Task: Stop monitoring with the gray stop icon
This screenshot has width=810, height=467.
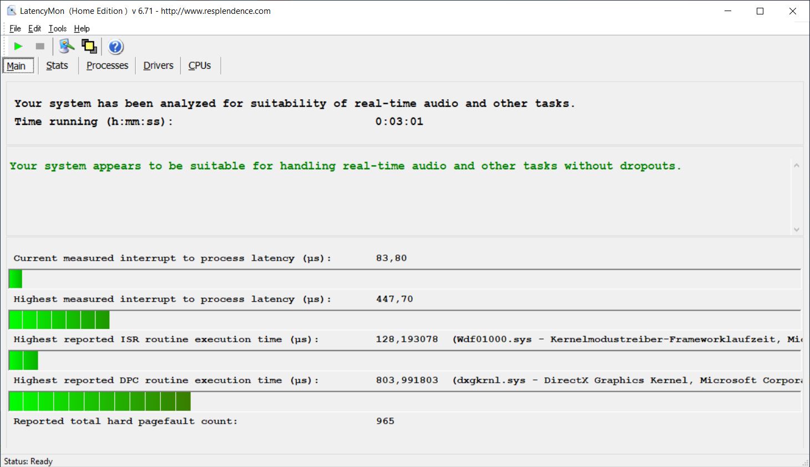Action: coord(40,47)
